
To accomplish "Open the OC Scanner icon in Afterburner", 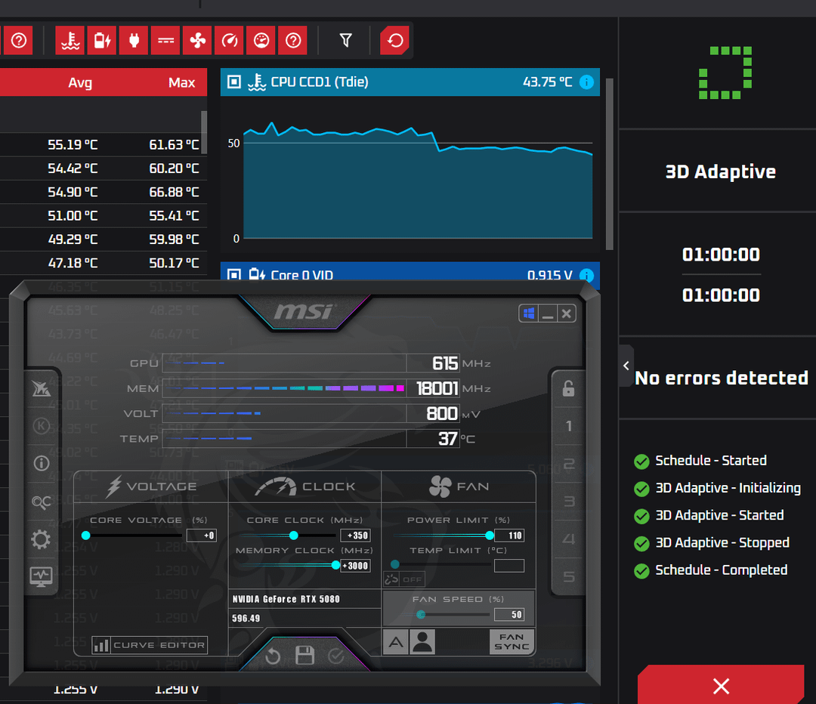I will (41, 502).
